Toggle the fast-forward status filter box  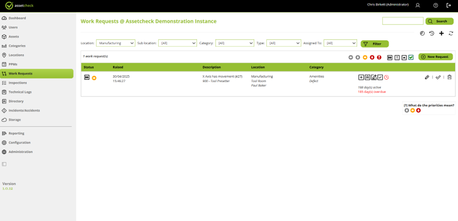[390, 57]
